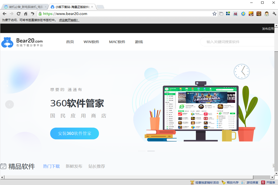This screenshot has height=185, width=278.
Task: Open the browser home page
Action: tap(26, 14)
